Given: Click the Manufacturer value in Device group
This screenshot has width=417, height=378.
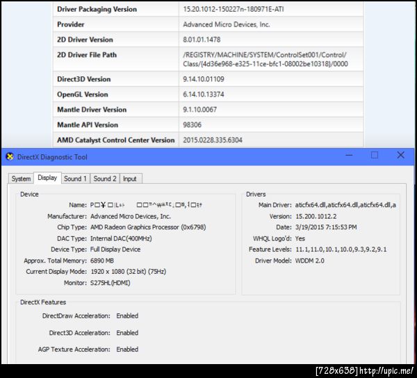Looking at the screenshot, I should [131, 216].
